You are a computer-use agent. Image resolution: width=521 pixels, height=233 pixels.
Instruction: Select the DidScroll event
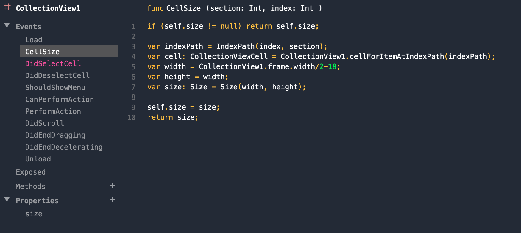pyautogui.click(x=44, y=123)
